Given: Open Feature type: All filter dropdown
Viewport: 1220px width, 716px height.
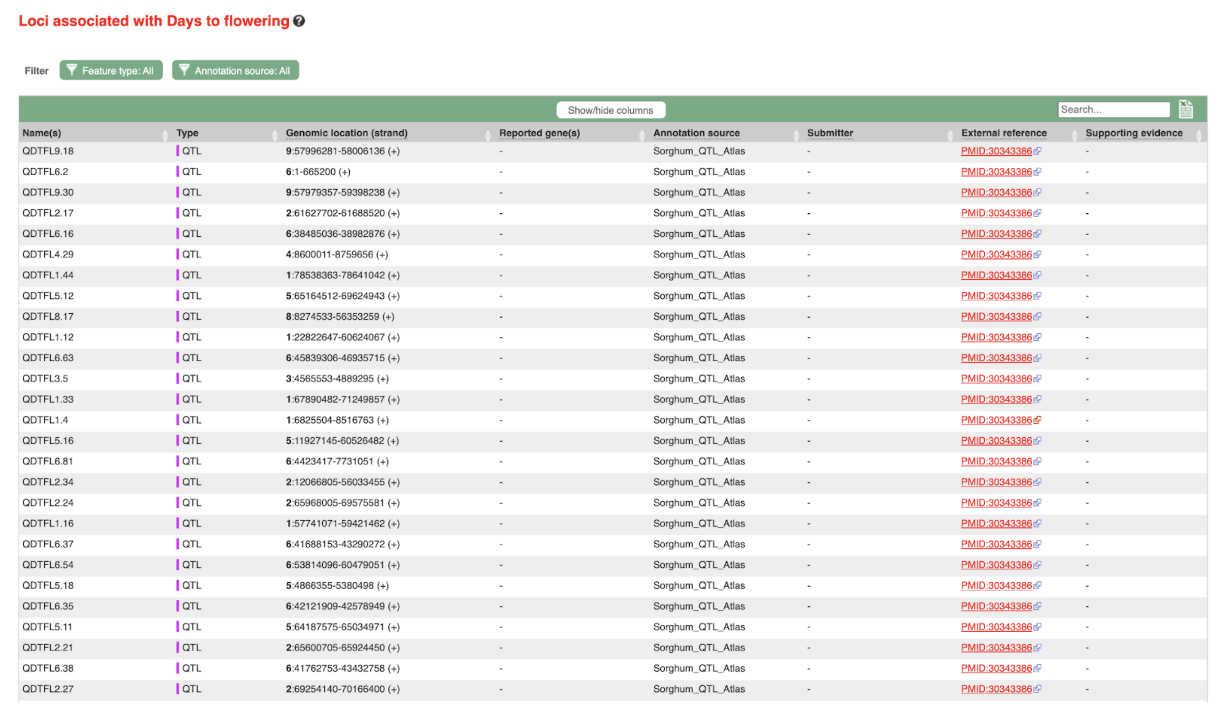Looking at the screenshot, I should click(x=111, y=70).
